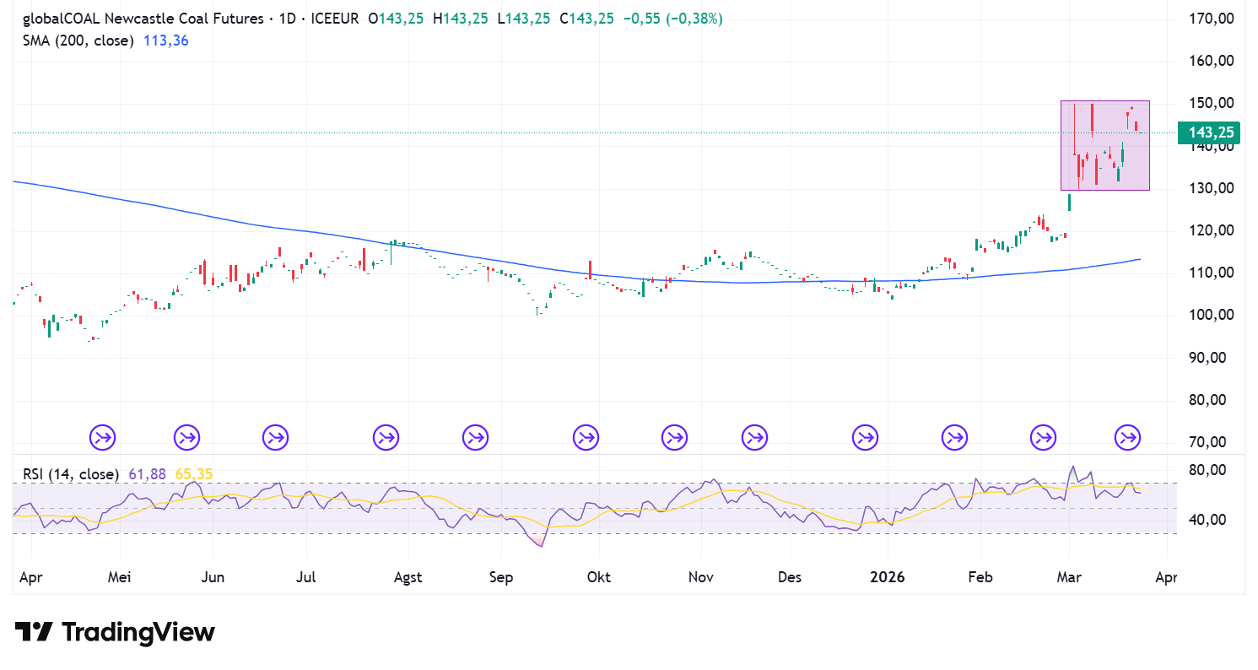
Task: Open the rollover marker just before Mar
Action: [x=1044, y=438]
